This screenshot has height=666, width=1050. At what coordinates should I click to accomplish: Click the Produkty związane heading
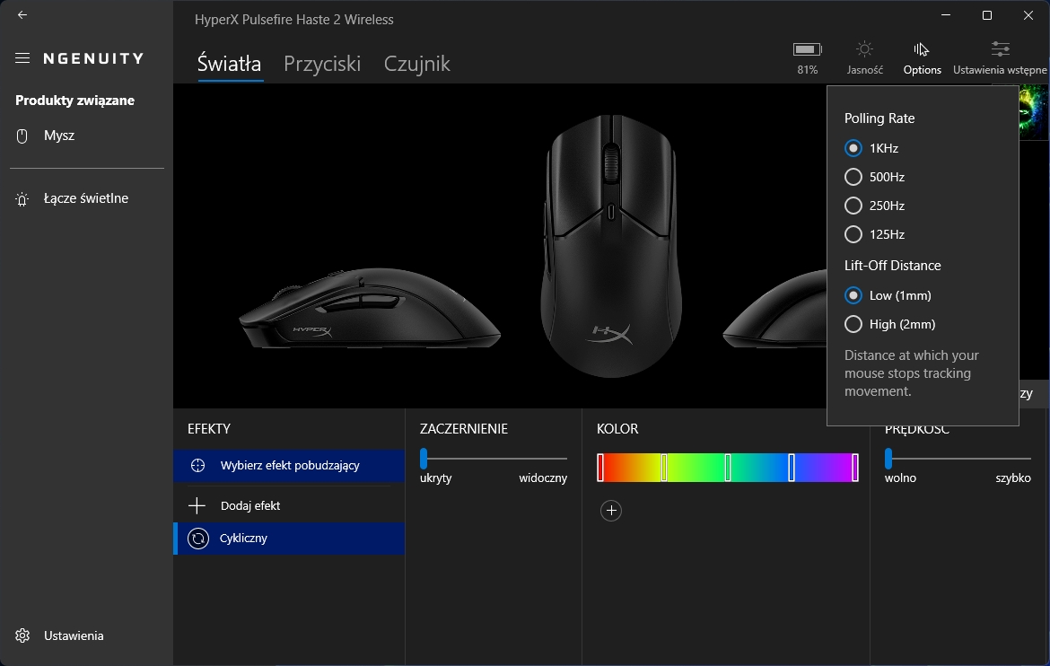click(75, 101)
